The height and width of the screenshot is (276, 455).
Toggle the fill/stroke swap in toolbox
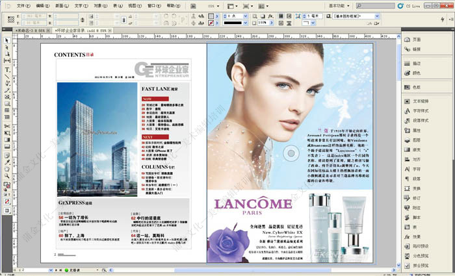click(9, 183)
